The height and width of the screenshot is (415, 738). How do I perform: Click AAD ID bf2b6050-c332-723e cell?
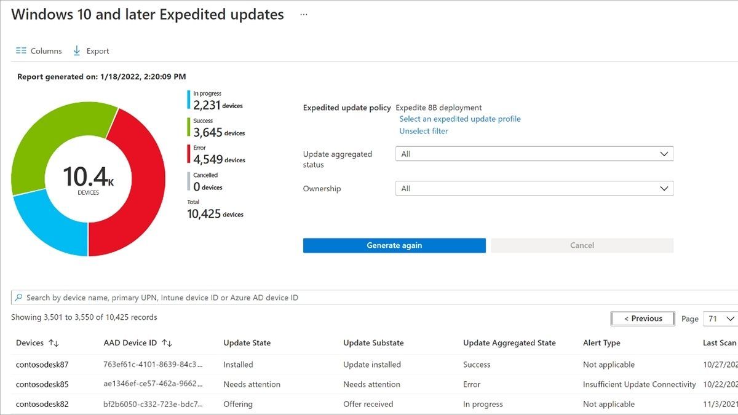tap(153, 404)
